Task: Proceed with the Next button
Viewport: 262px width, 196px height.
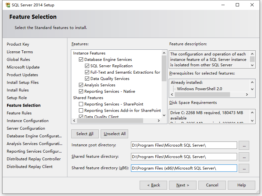Action: click(x=183, y=185)
